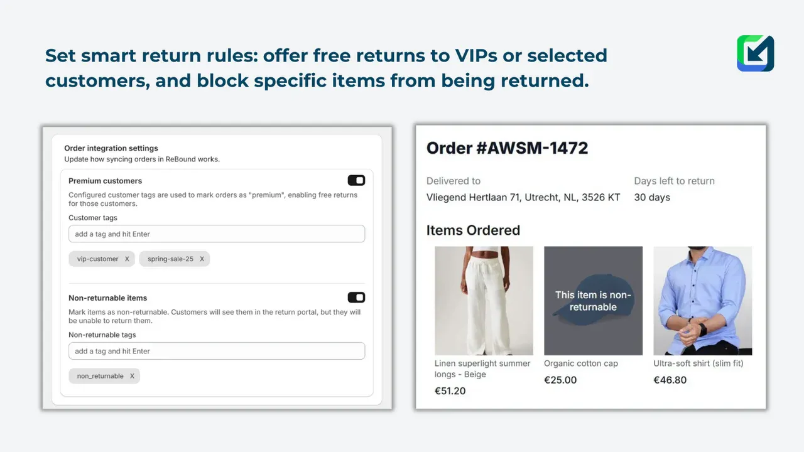Disable the Premium customers toggle
This screenshot has width=804, height=452.
356,181
